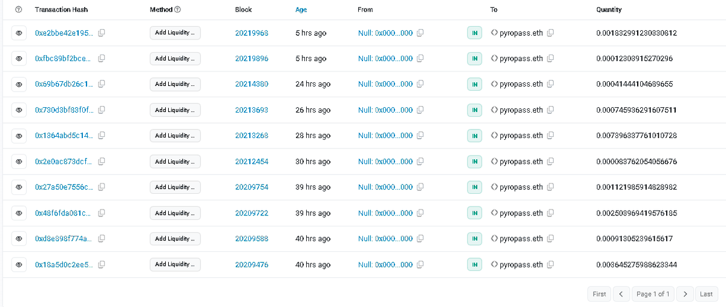
Task: Click the Method column help question icon
Action: 178,10
